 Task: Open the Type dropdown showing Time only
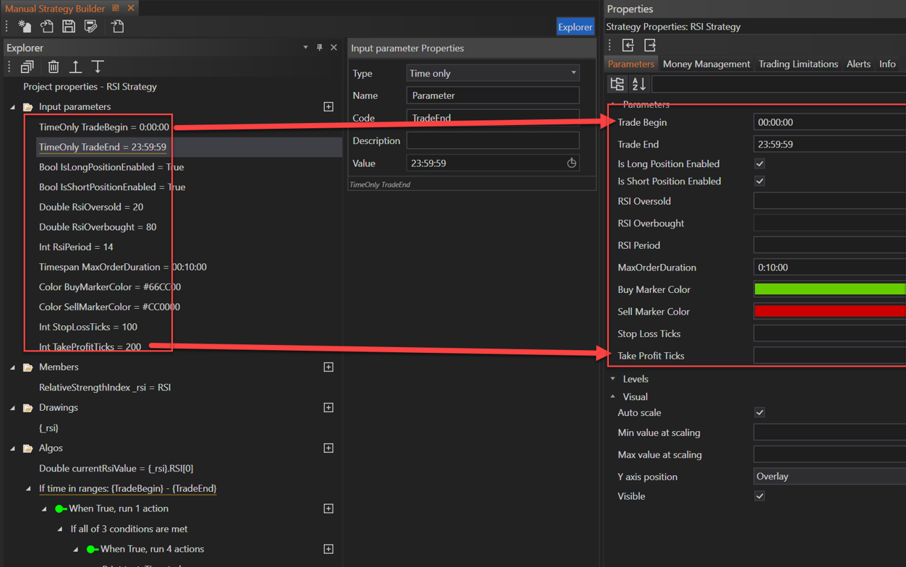(x=492, y=73)
